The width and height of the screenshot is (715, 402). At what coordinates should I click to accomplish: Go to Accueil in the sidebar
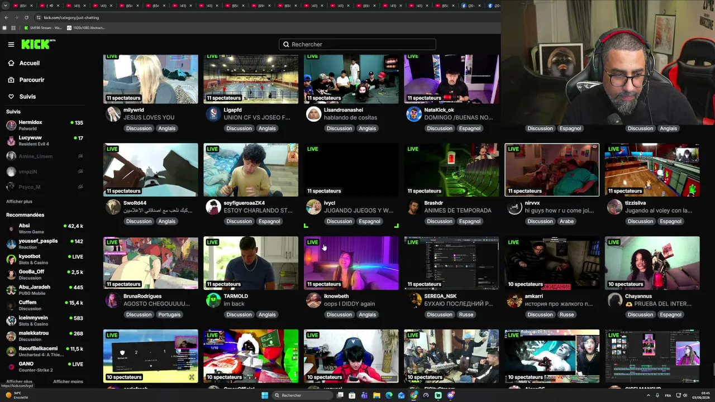point(24,63)
